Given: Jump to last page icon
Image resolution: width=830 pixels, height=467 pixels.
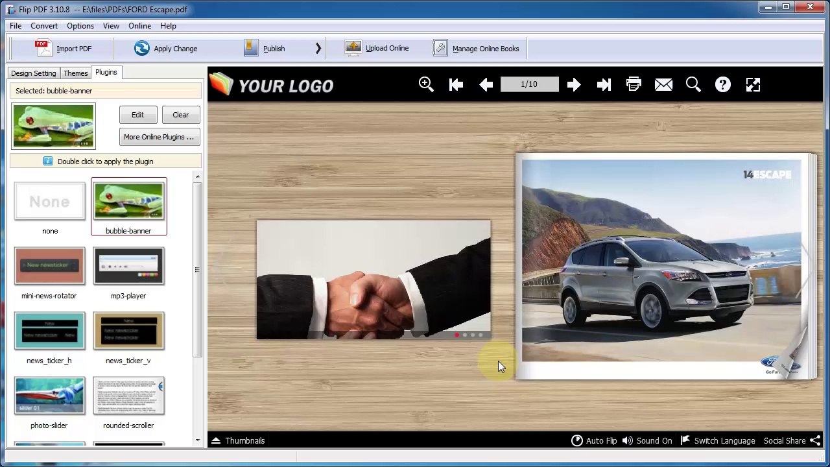Looking at the screenshot, I should 604,84.
